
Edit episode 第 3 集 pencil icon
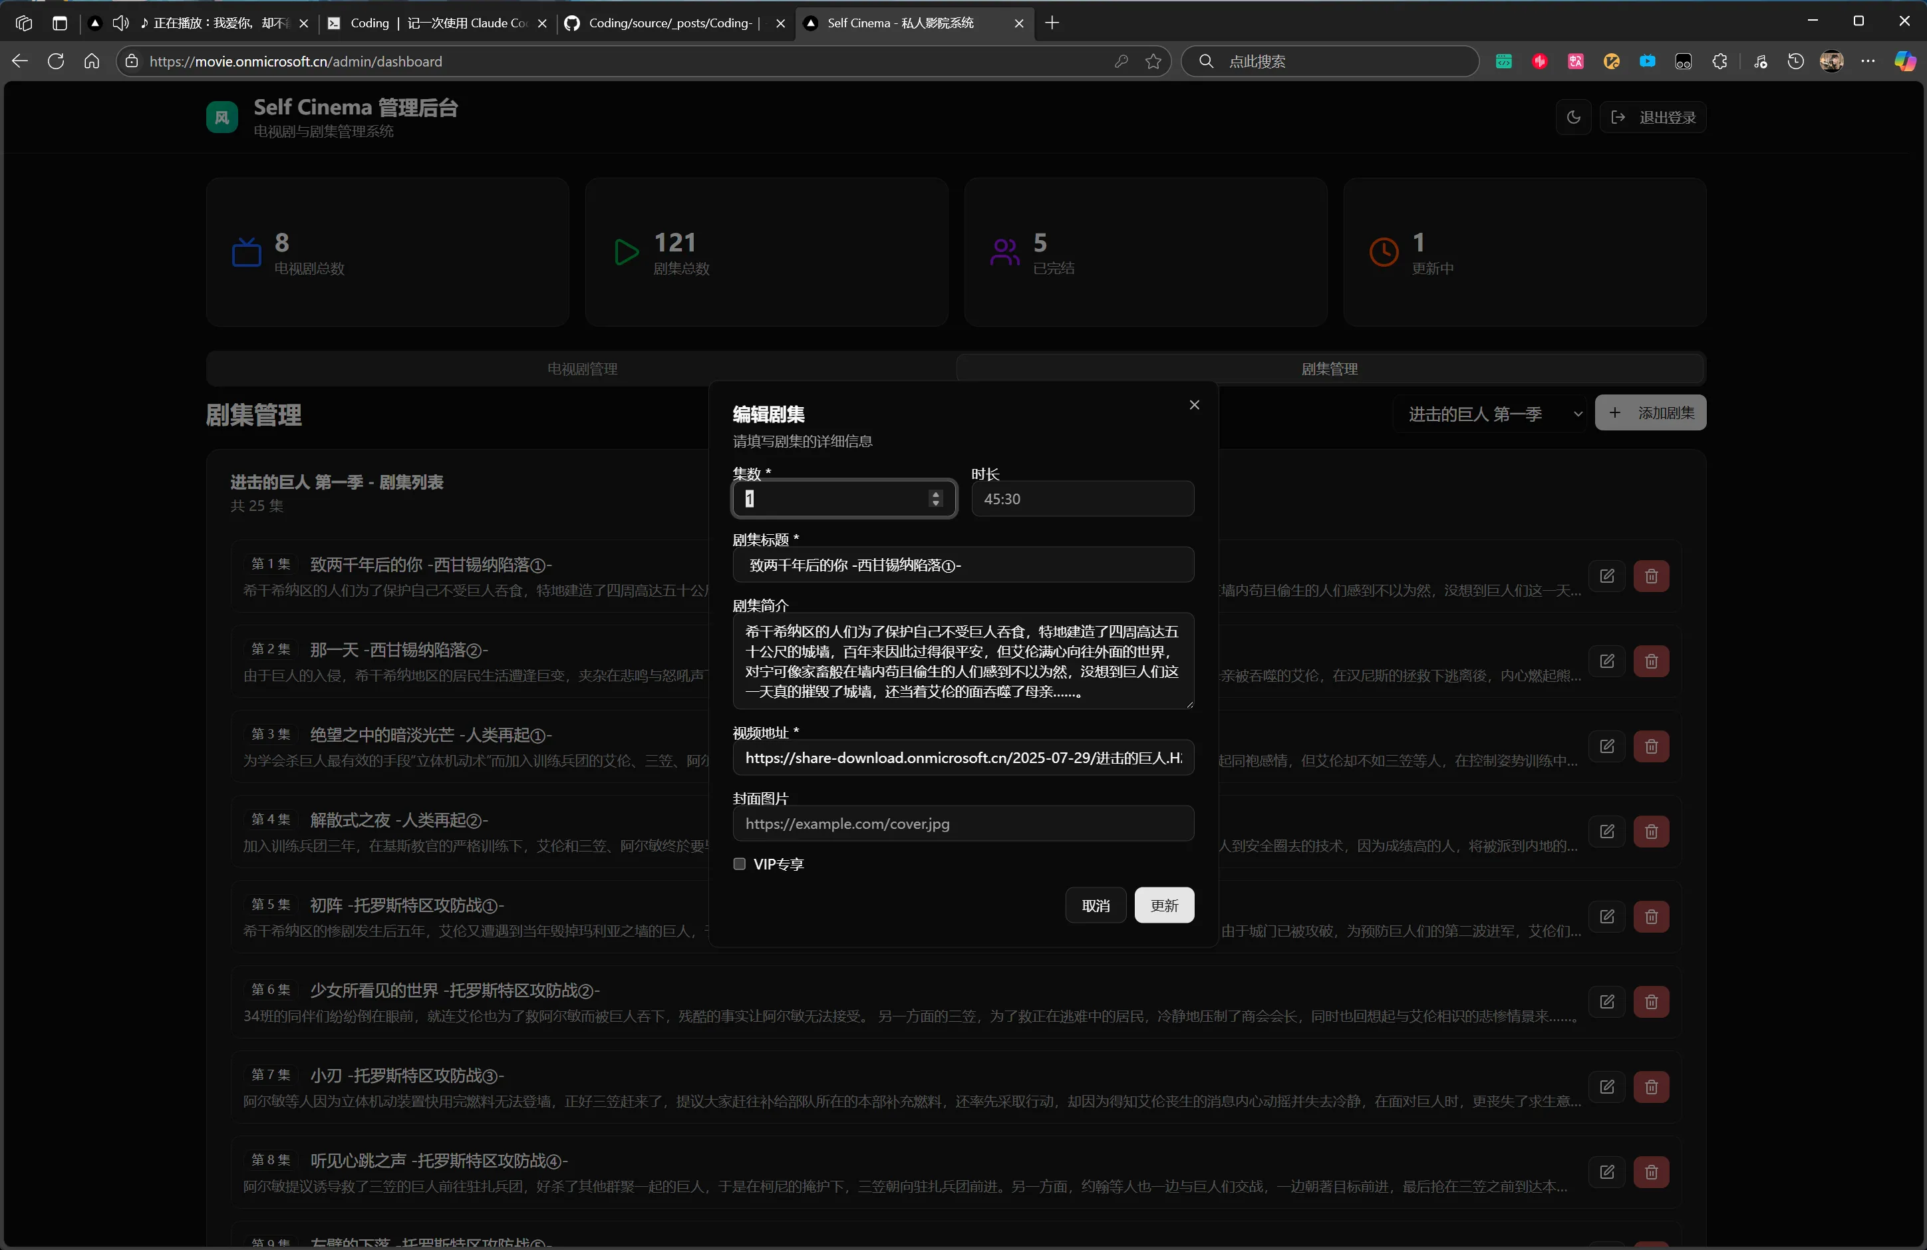click(x=1607, y=746)
